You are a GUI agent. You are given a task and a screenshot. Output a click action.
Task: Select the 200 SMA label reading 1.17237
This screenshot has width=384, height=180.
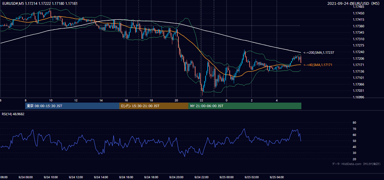(318, 52)
